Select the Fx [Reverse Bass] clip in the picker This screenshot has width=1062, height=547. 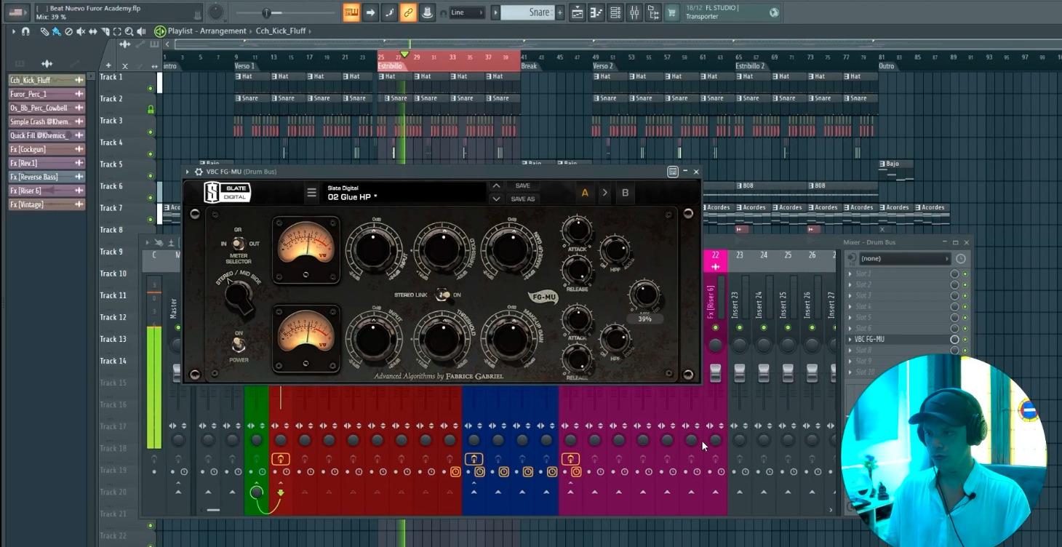click(47, 177)
